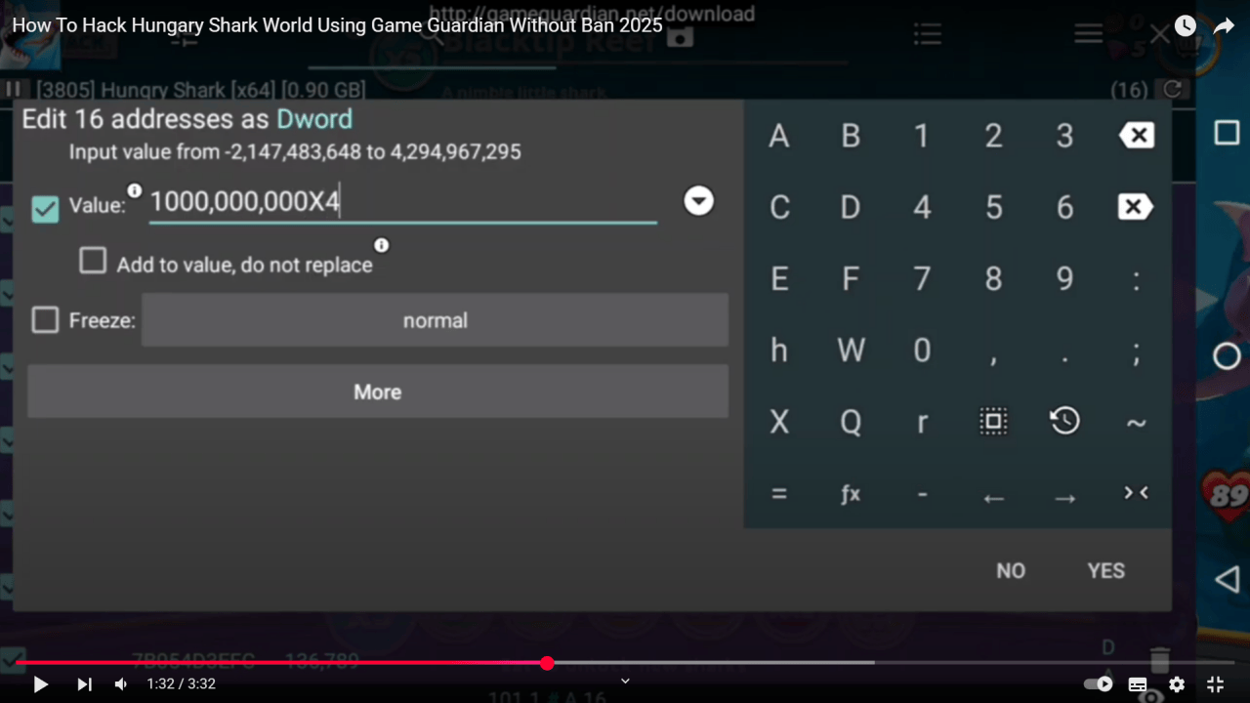
Task: Click keypad key X
Action: (778, 422)
